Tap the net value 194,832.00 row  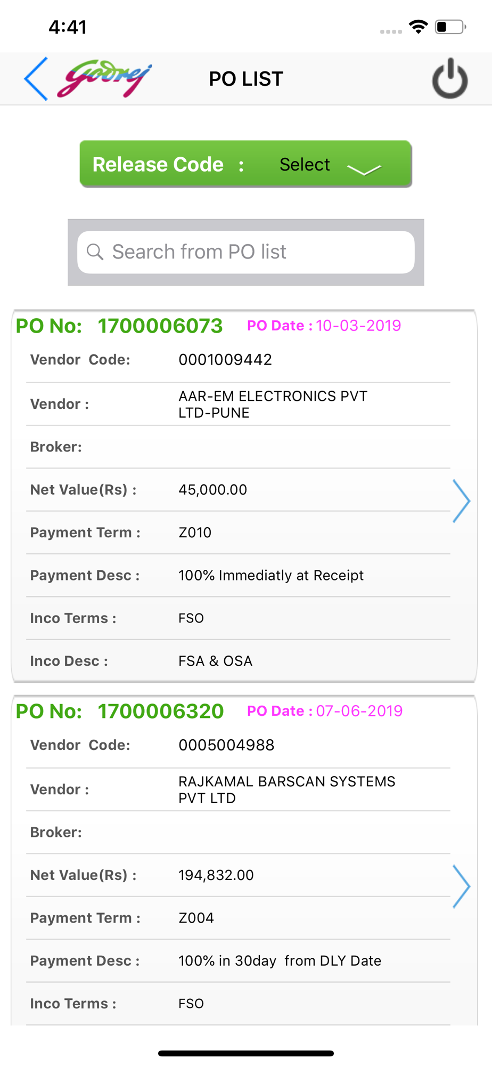coord(238,875)
